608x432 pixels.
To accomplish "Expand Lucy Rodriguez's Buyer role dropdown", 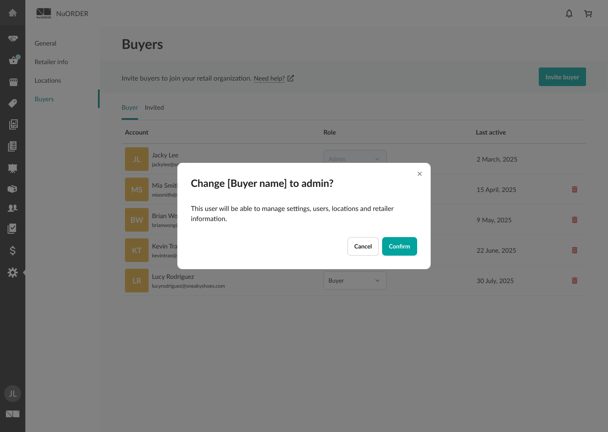I will pyautogui.click(x=355, y=281).
